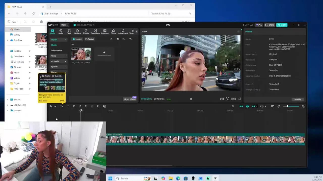Toggle the linkage option
Image resolution: width=323 pixels, height=181 pixels.
253,106
